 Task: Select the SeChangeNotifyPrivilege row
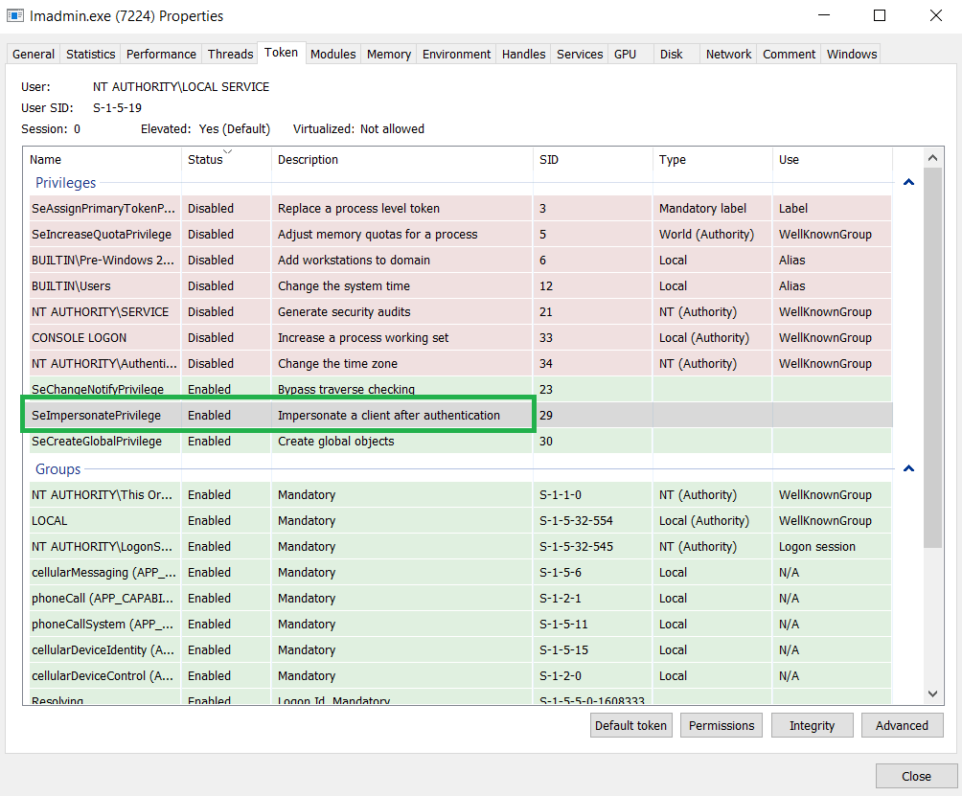pyautogui.click(x=461, y=389)
